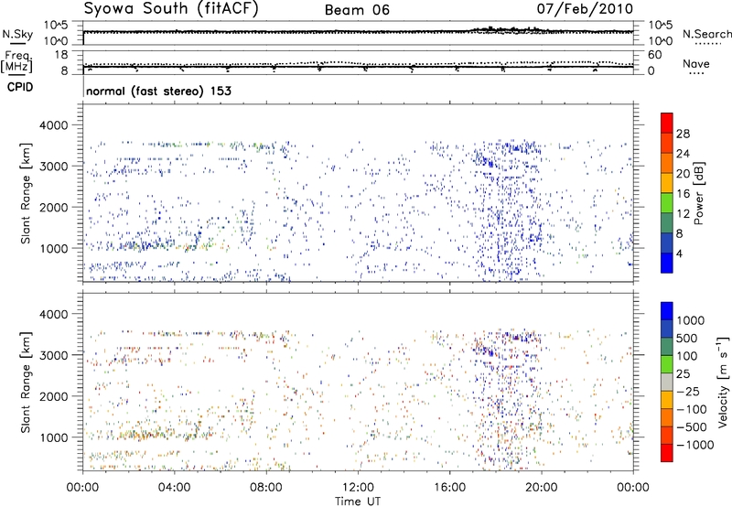This screenshot has height=507, width=732.
Task: Click the 3000 tick of velocity panel
Action: (x=53, y=355)
